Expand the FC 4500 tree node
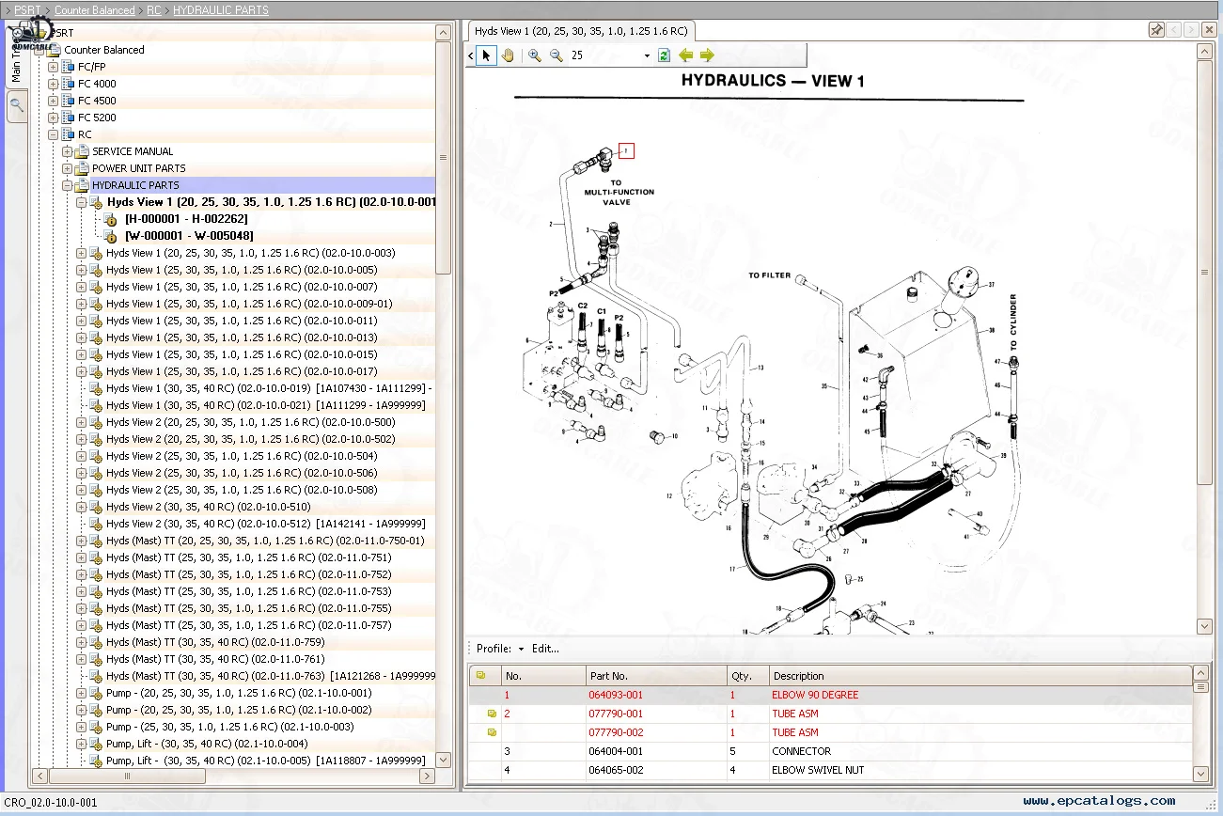 tap(54, 101)
